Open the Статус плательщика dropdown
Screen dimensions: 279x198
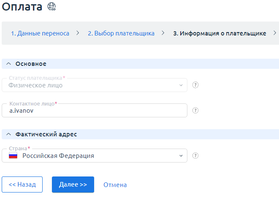(94, 85)
